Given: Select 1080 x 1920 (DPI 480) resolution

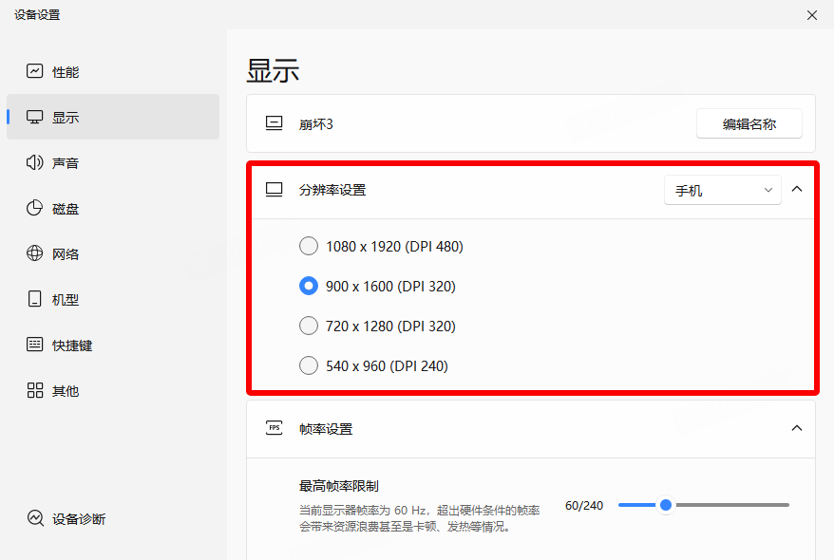Looking at the screenshot, I should click(309, 247).
